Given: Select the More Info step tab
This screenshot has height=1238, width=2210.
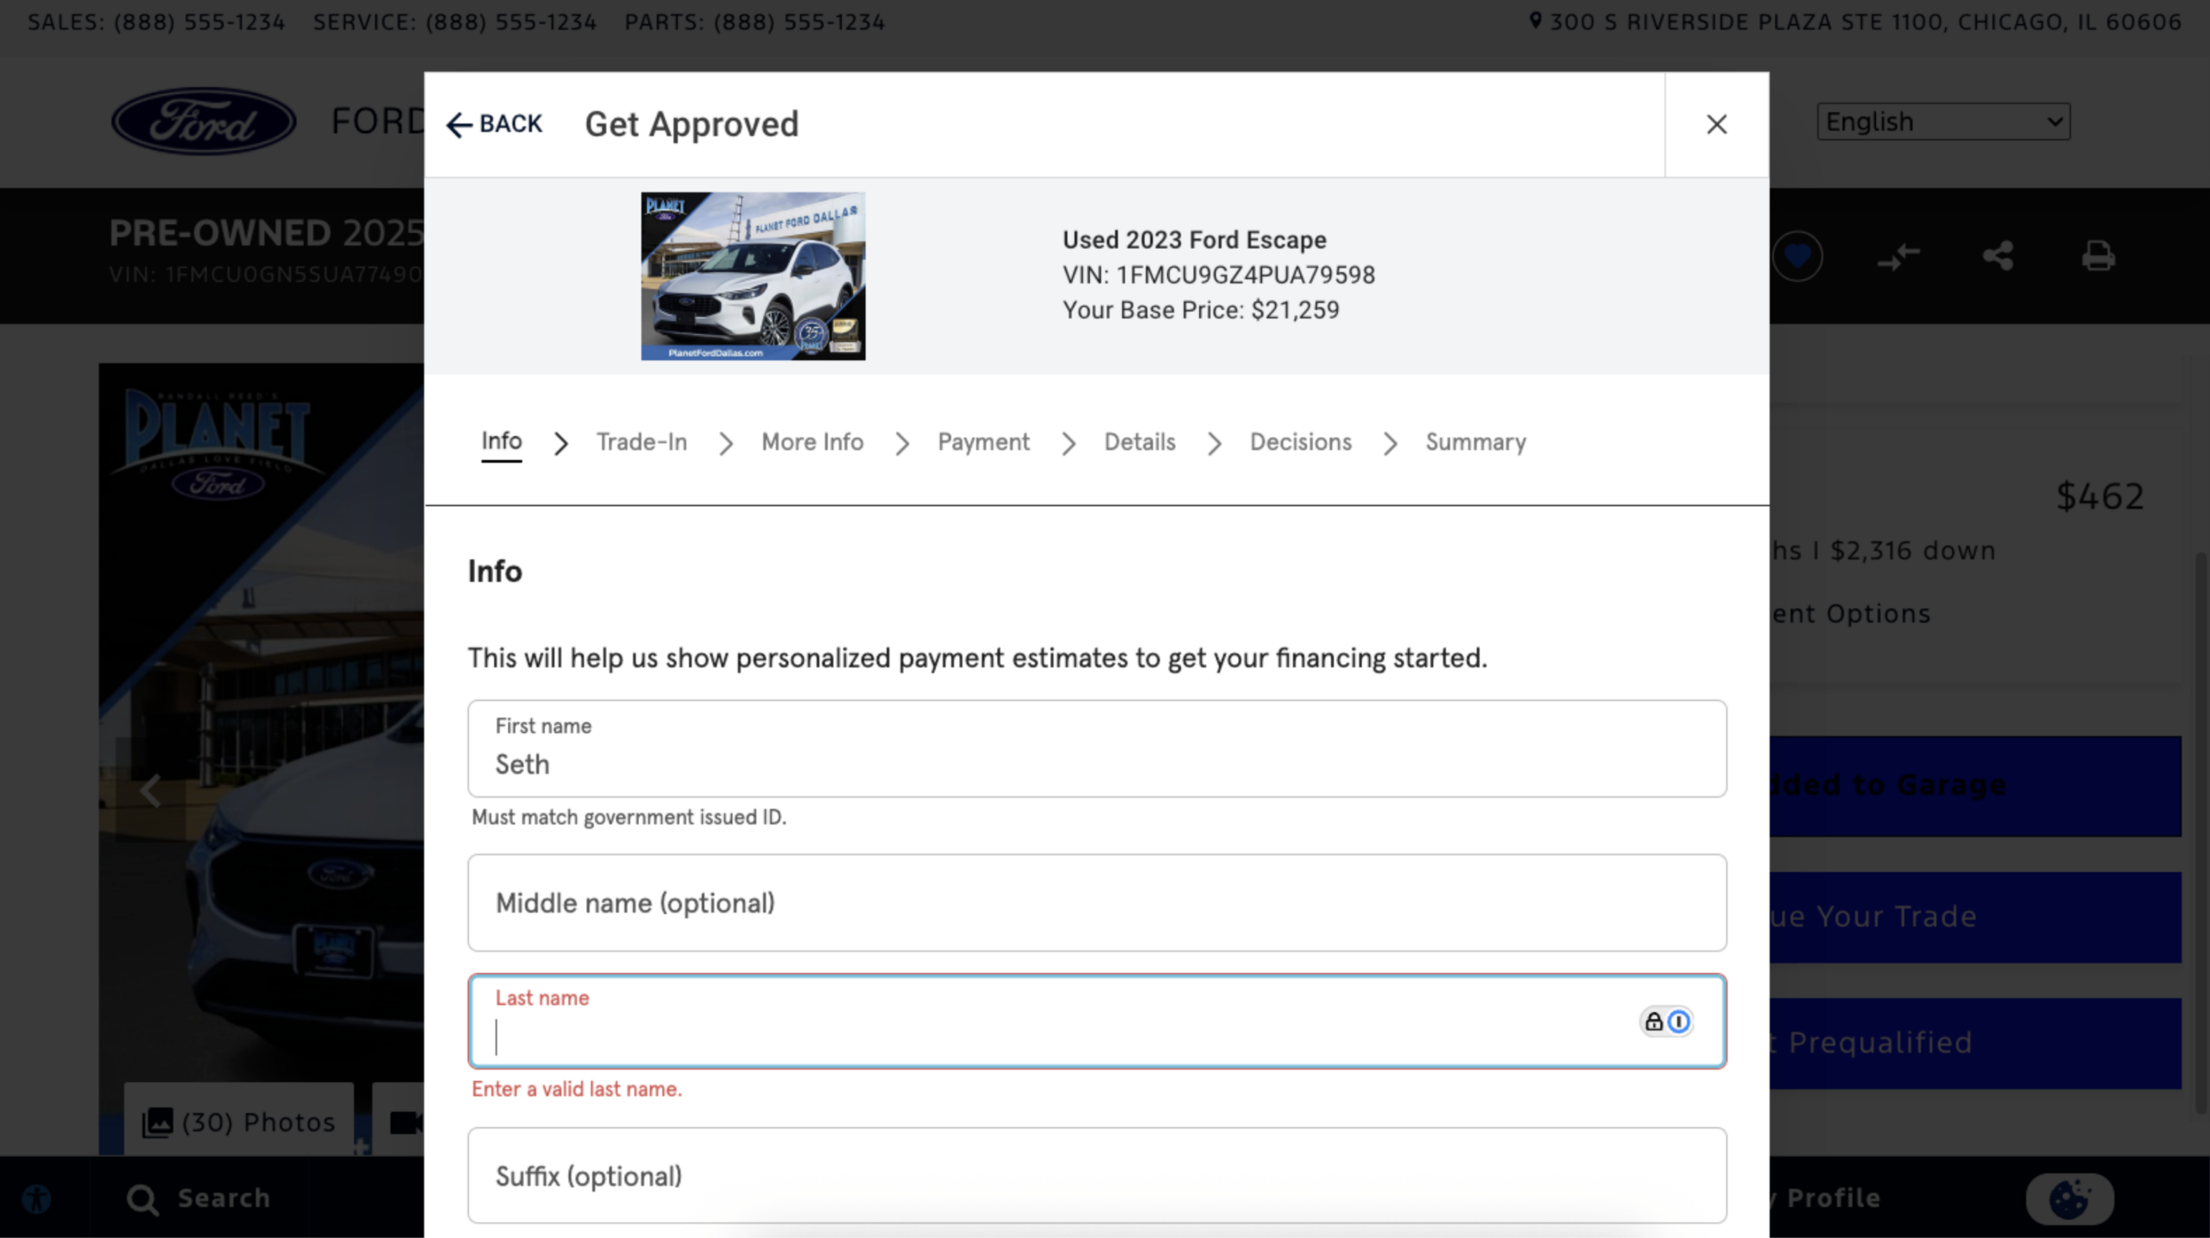Looking at the screenshot, I should tap(812, 442).
